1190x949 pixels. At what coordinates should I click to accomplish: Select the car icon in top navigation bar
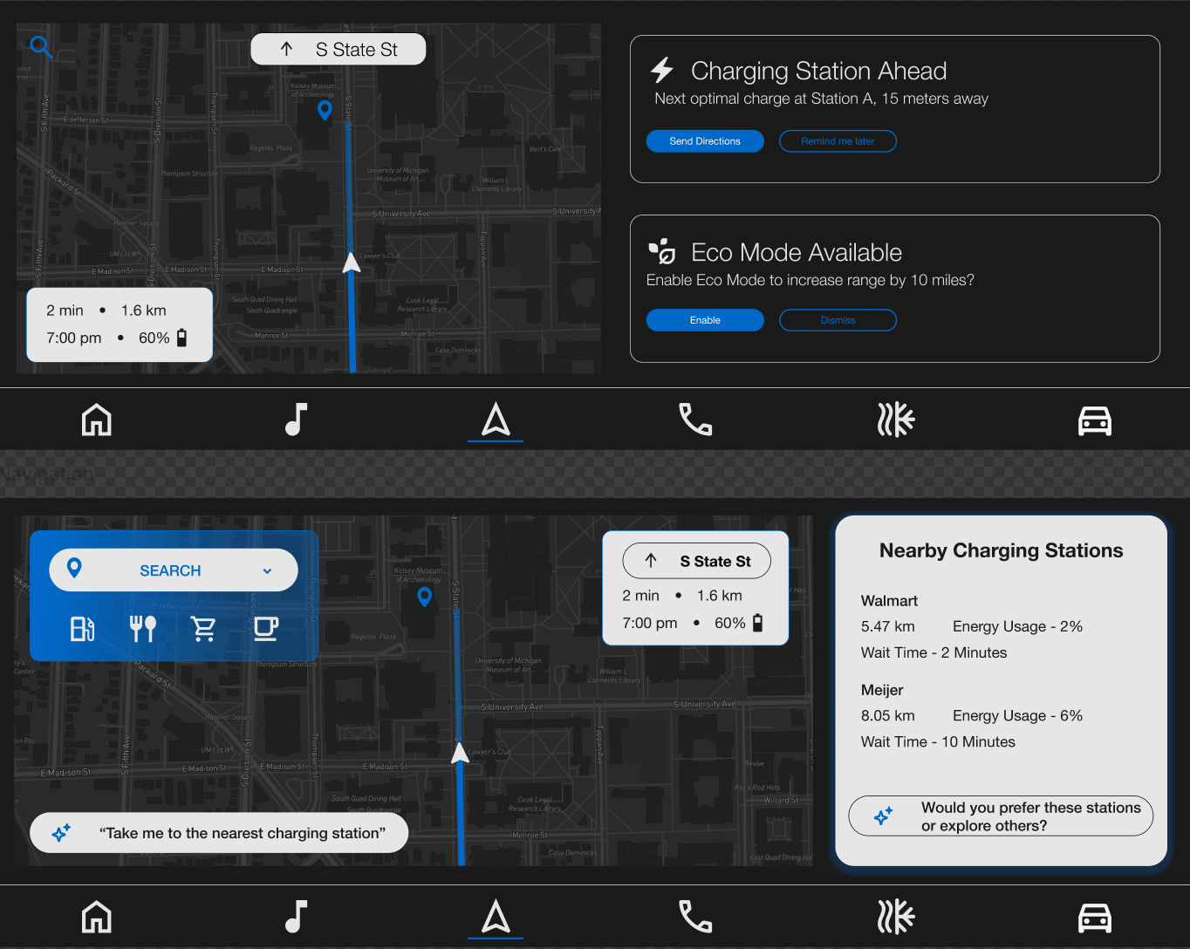click(1094, 420)
